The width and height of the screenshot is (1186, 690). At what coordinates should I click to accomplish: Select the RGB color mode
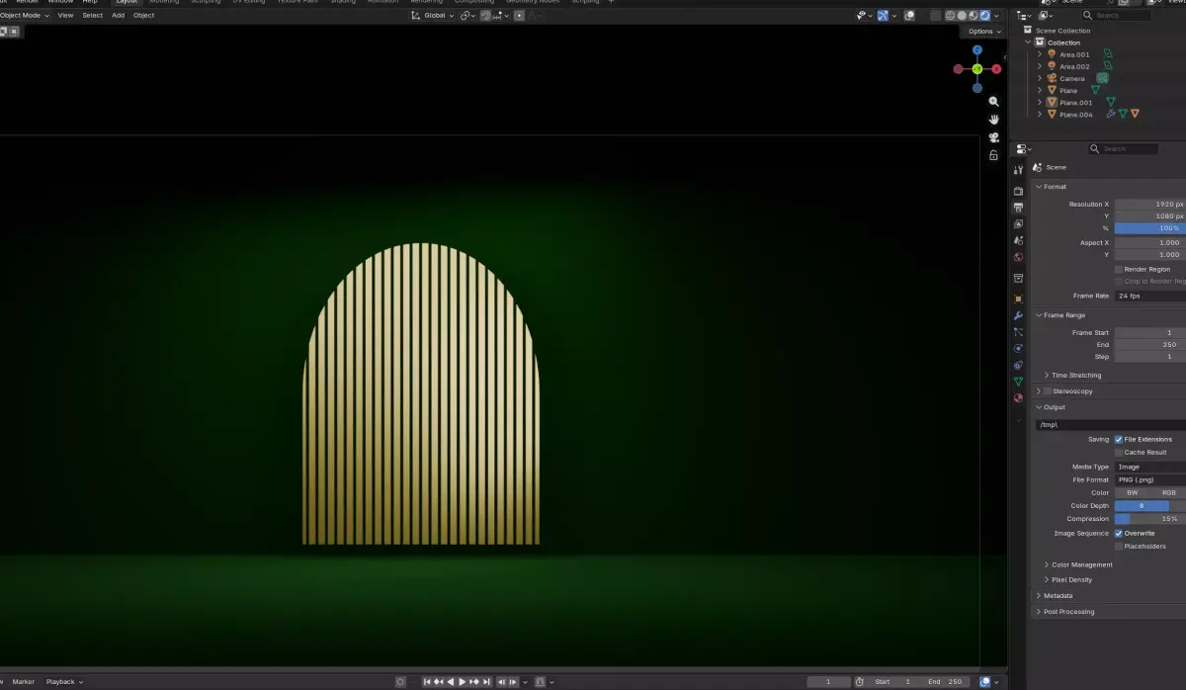pos(1167,492)
